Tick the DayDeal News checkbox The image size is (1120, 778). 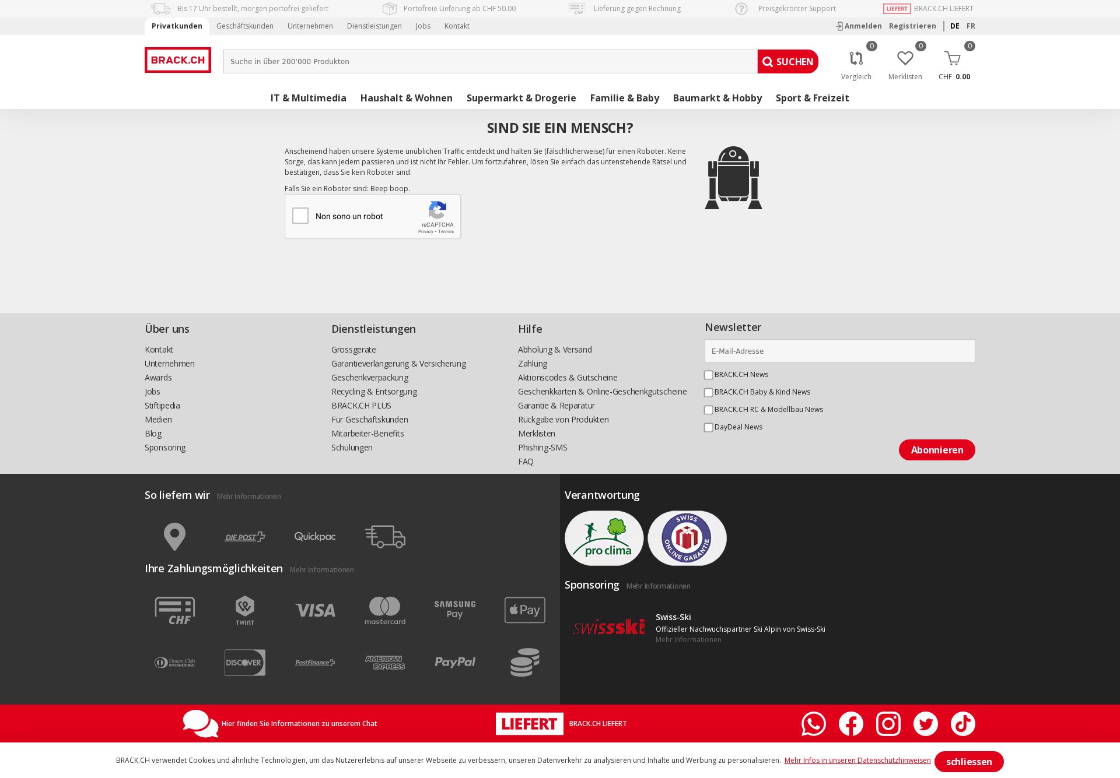pos(708,428)
